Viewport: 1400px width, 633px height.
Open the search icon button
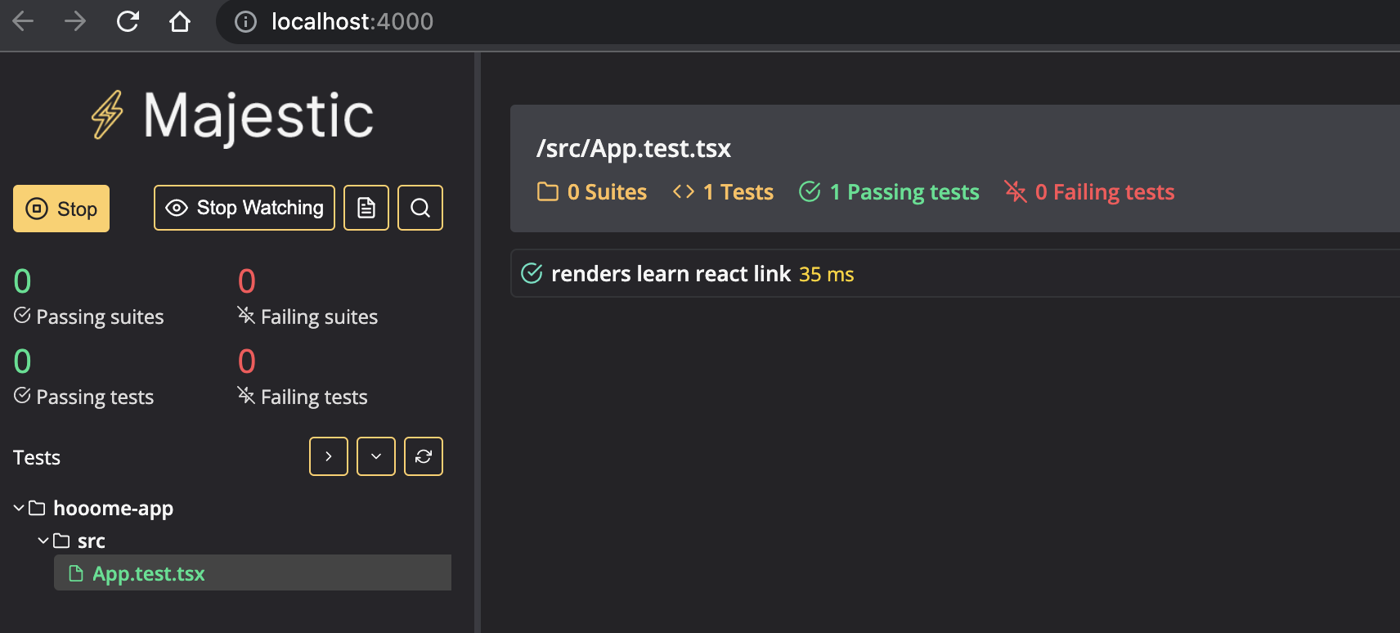coord(420,208)
